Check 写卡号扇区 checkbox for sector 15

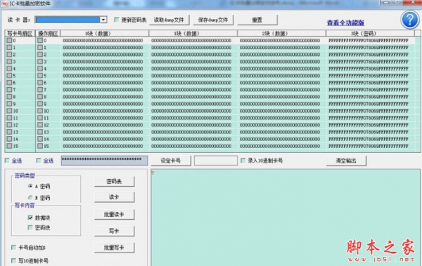pyautogui.click(x=9, y=146)
